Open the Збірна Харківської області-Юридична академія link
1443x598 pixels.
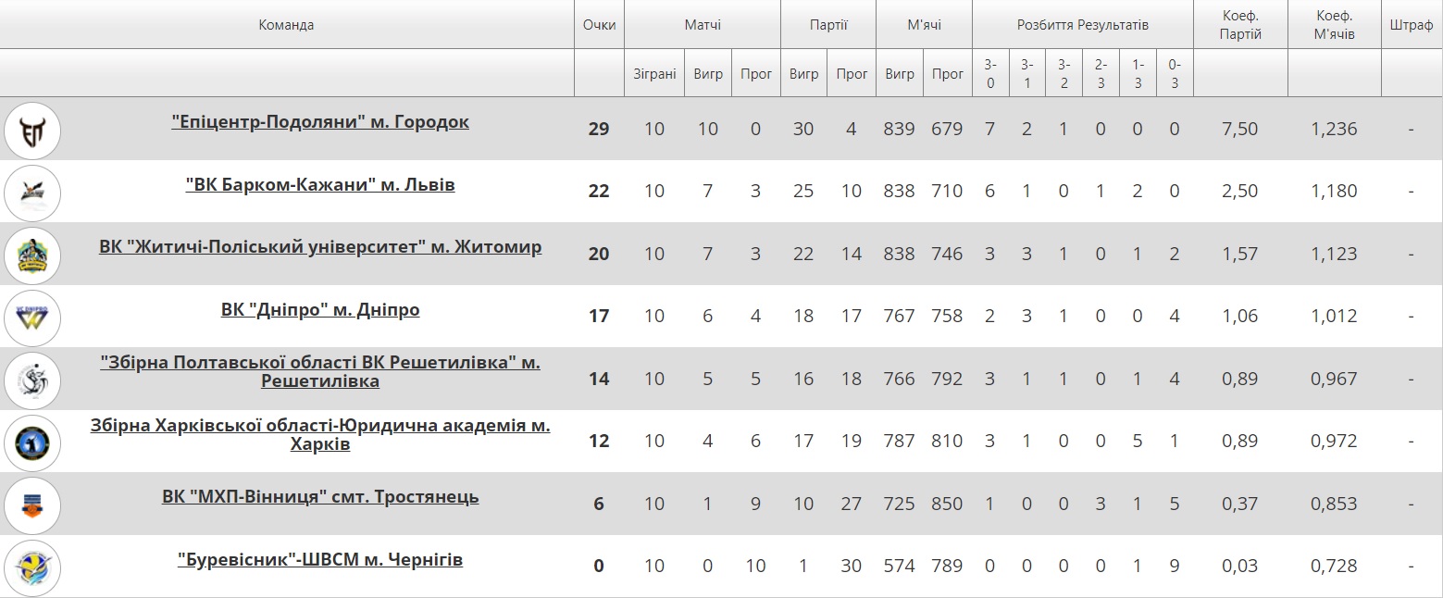pos(320,435)
